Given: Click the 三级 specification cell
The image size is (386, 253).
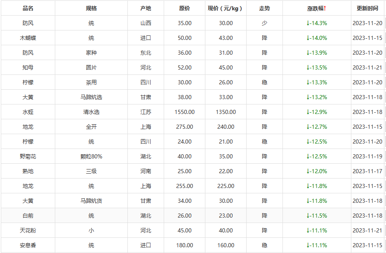Looking at the screenshot, I should coord(91,171).
